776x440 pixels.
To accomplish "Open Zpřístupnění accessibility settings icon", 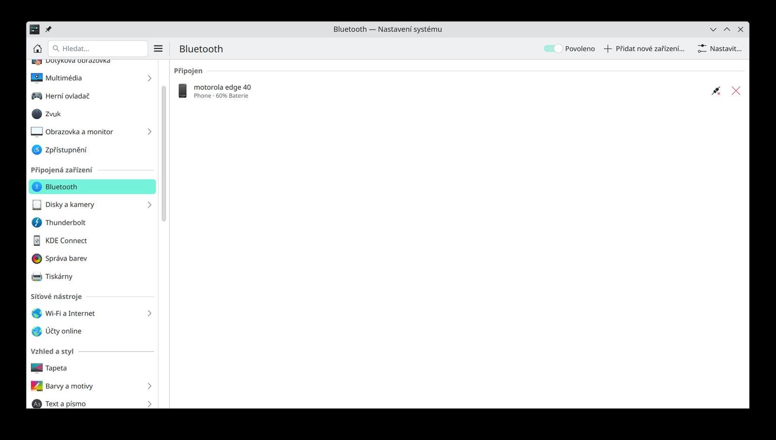I will click(36, 150).
